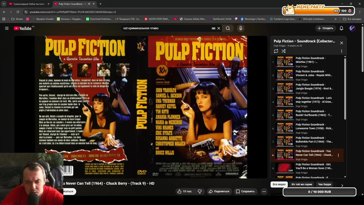This screenshot has height=205, width=364.
Task: Play 'Let's stay together (1972)' track
Action: 307,102
